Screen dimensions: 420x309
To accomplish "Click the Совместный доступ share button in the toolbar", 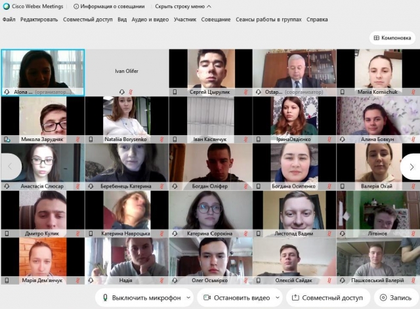I will tap(327, 298).
